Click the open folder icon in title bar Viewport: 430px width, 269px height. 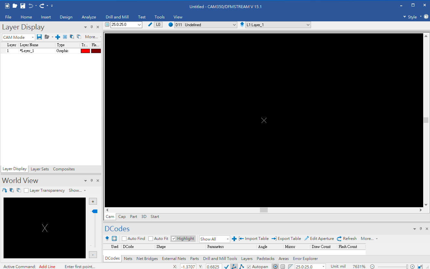[15, 6]
